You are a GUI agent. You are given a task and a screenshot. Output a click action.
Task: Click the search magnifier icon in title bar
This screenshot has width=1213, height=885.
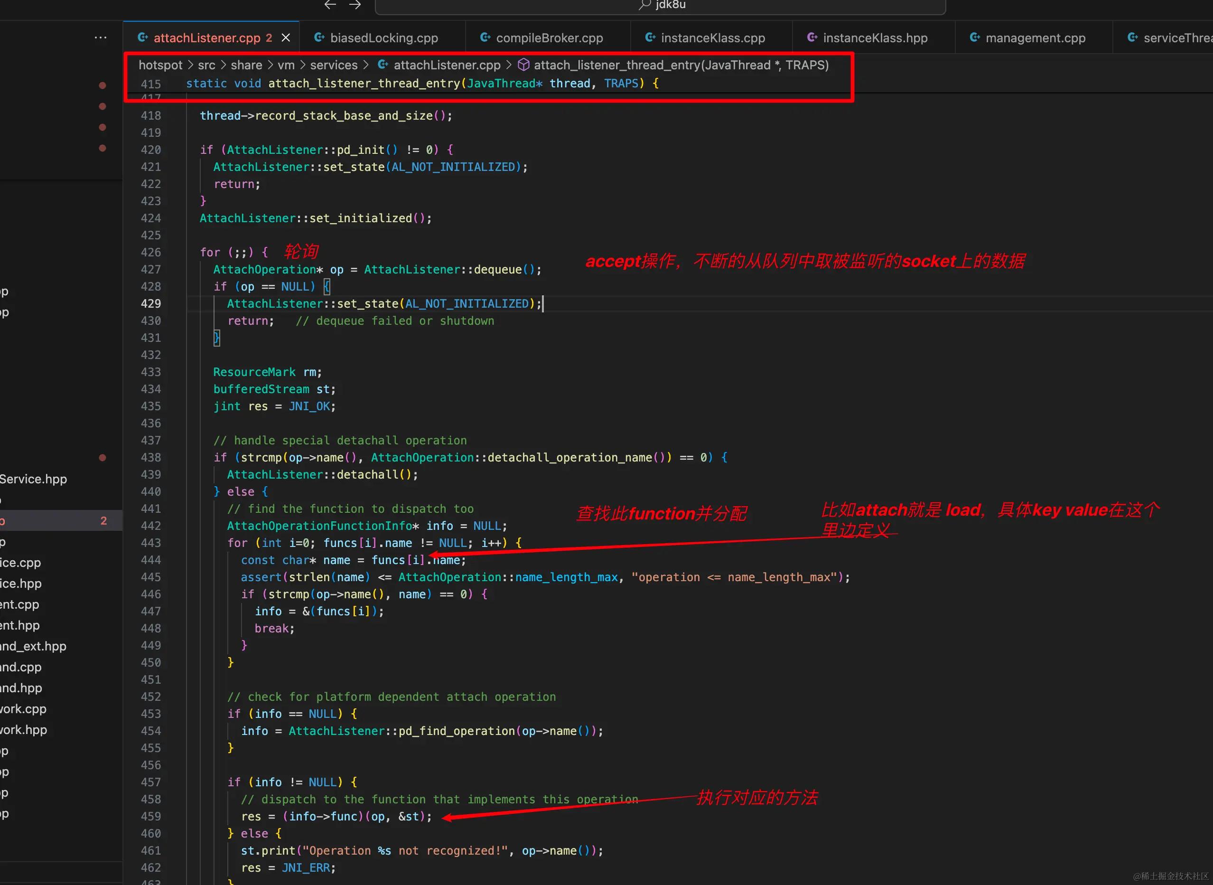(645, 5)
